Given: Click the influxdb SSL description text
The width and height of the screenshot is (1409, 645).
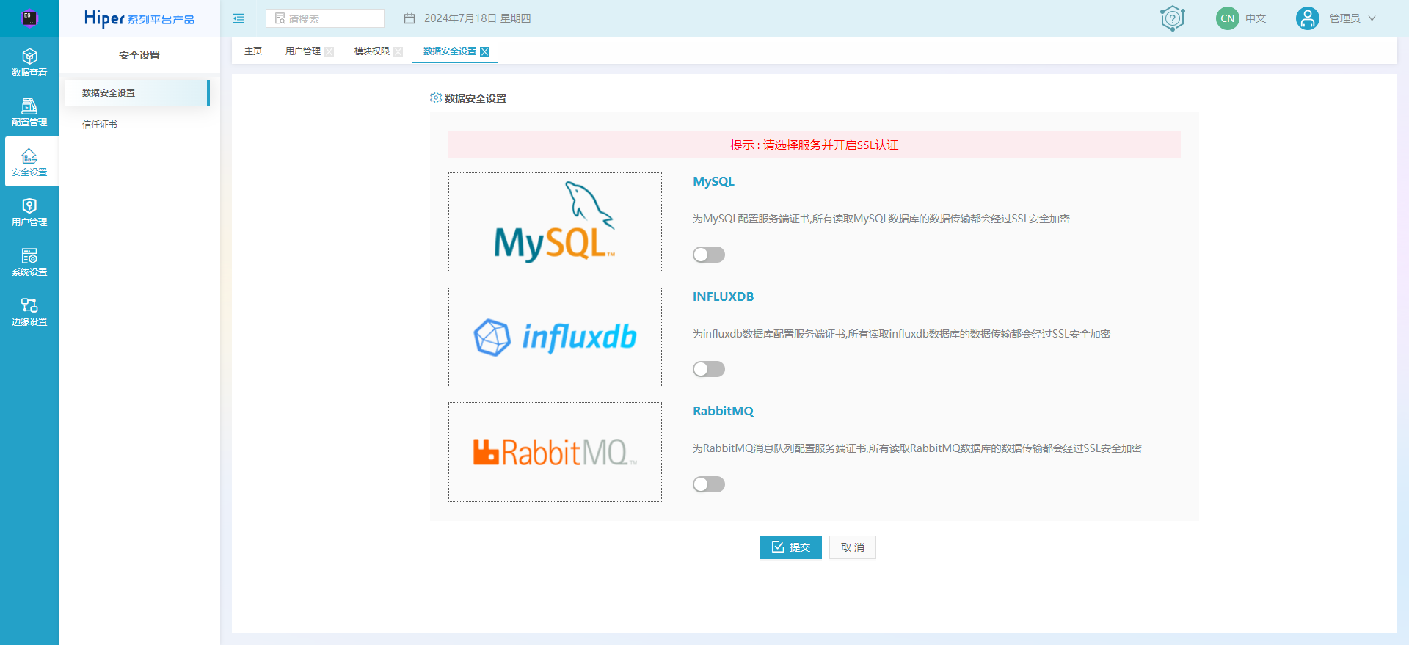Looking at the screenshot, I should (902, 334).
